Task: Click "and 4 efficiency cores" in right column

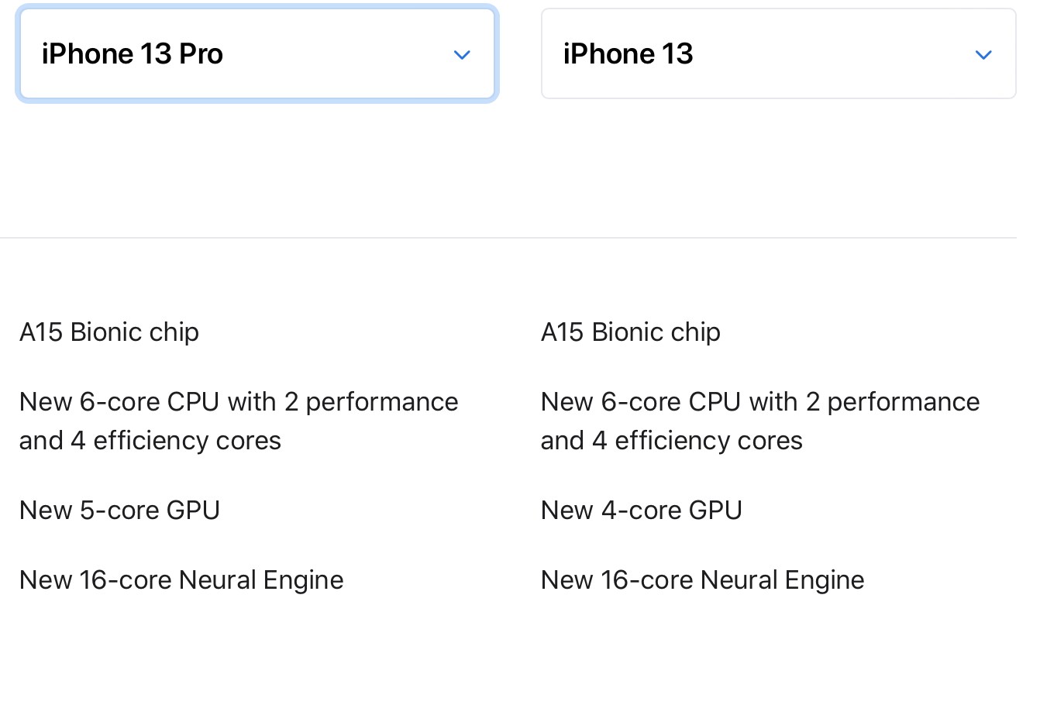Action: (672, 441)
